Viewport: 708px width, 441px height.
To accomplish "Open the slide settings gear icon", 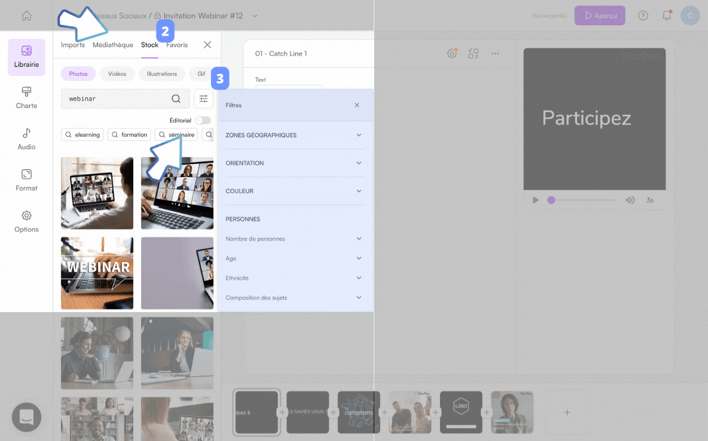I will 452,53.
